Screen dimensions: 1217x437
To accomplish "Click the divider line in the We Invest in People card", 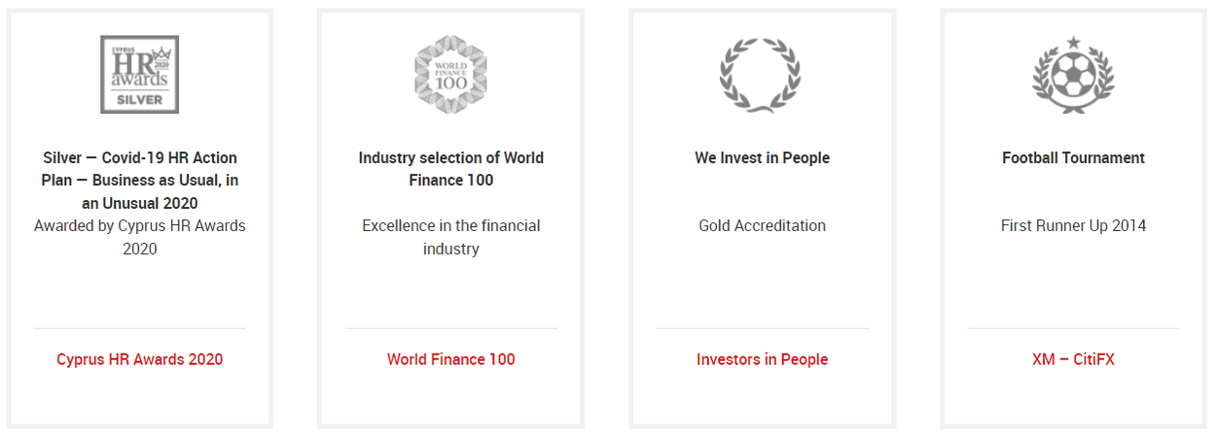I will [x=762, y=328].
